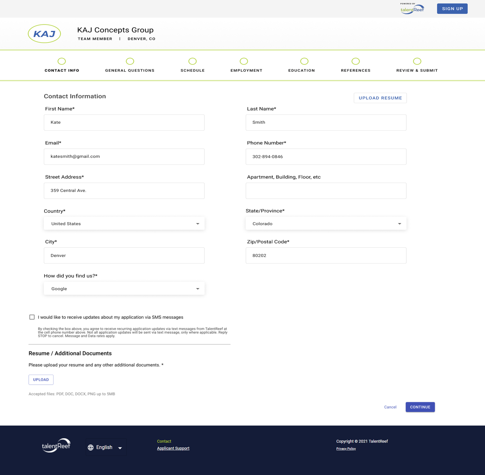Select the Schedule step circle
Image resolution: width=485 pixels, height=475 pixels.
[x=192, y=61]
